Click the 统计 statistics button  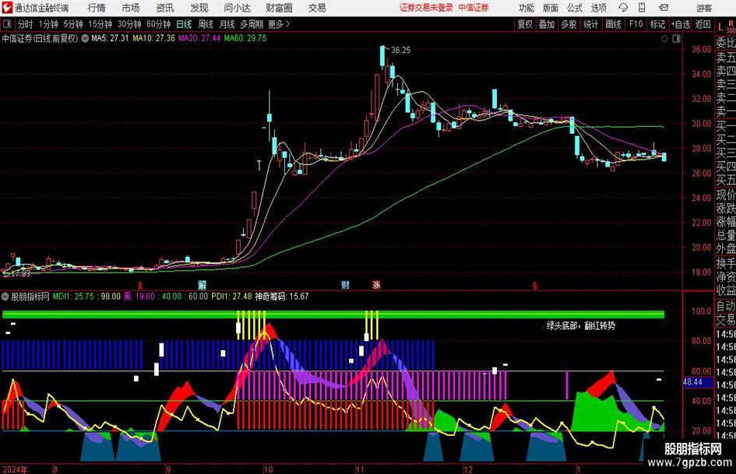pos(591,24)
